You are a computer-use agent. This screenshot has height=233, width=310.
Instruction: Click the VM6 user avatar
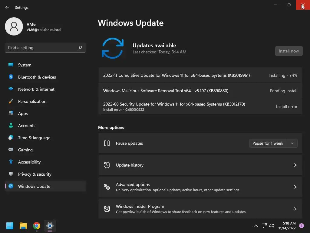(x=14, y=26)
